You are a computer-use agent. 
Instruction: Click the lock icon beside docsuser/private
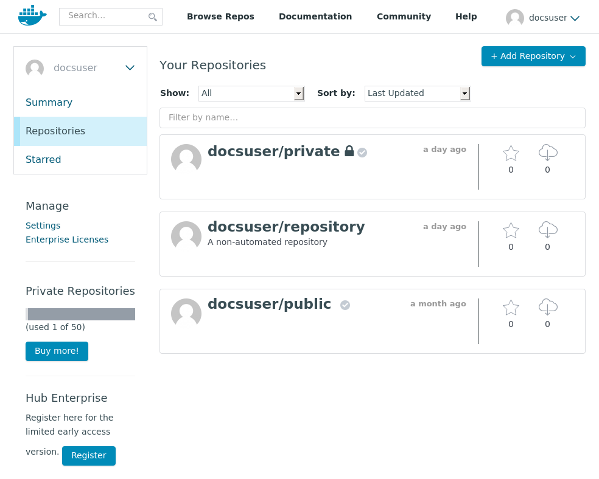[x=349, y=151]
